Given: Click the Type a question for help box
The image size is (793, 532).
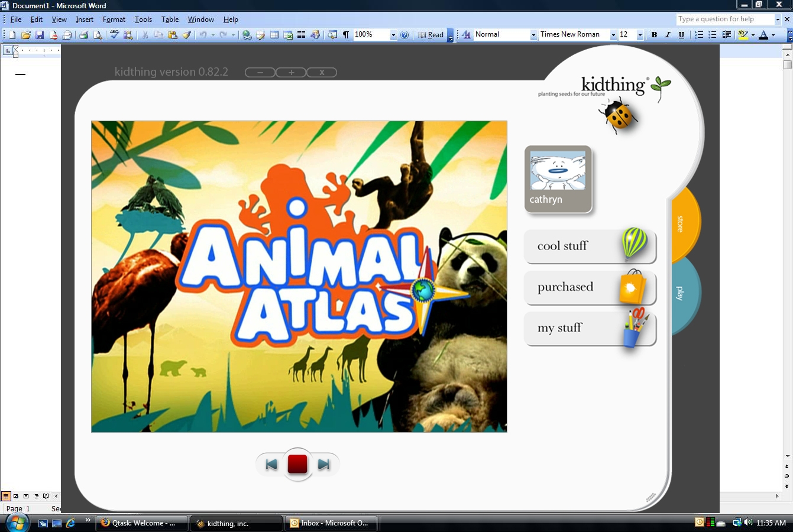Looking at the screenshot, I should 725,20.
